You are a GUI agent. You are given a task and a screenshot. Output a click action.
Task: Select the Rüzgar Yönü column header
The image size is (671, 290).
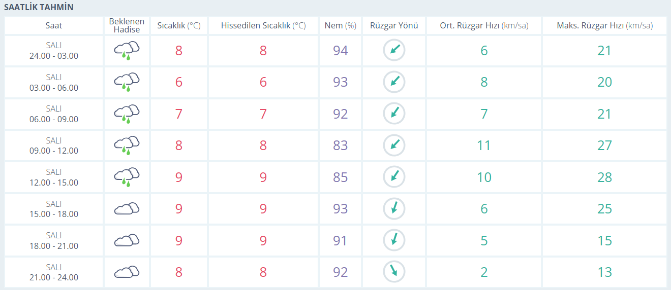click(x=394, y=25)
